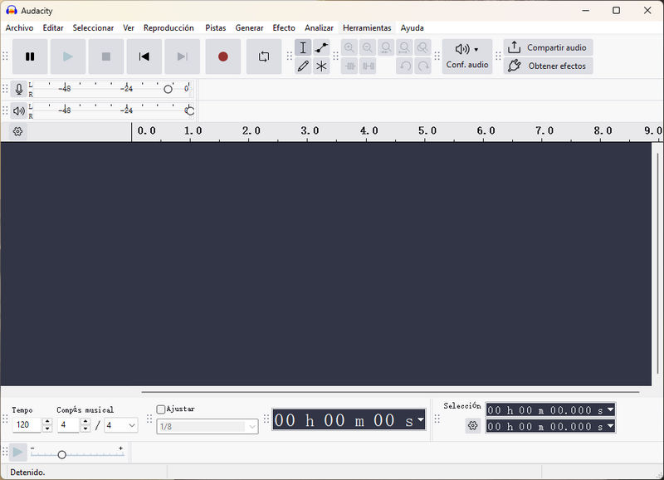Skip to start of project
The width and height of the screenshot is (664, 480).
144,56
